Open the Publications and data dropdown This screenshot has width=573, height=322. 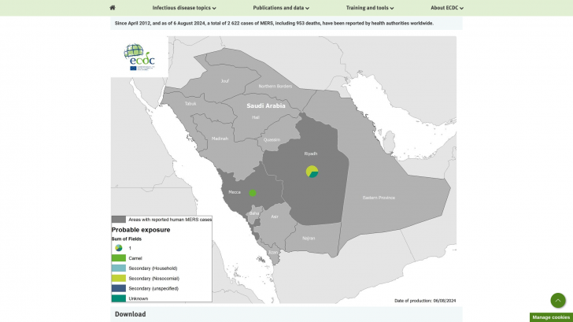pyautogui.click(x=281, y=8)
